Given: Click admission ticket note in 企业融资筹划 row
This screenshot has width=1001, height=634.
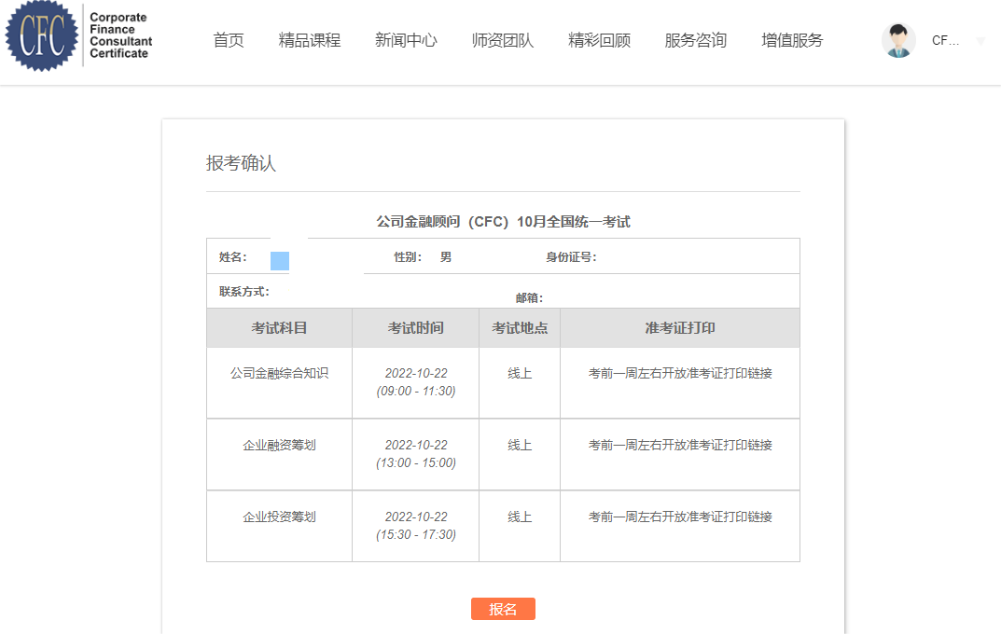Looking at the screenshot, I should point(680,446).
